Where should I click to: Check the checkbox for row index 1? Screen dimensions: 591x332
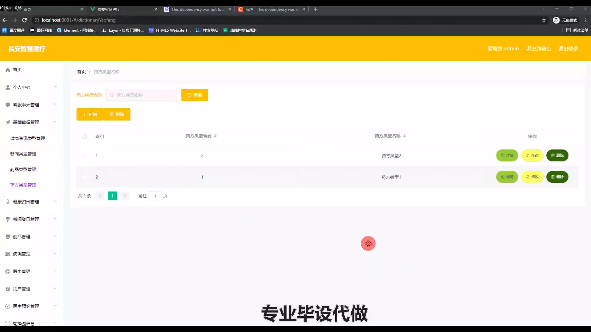point(84,156)
